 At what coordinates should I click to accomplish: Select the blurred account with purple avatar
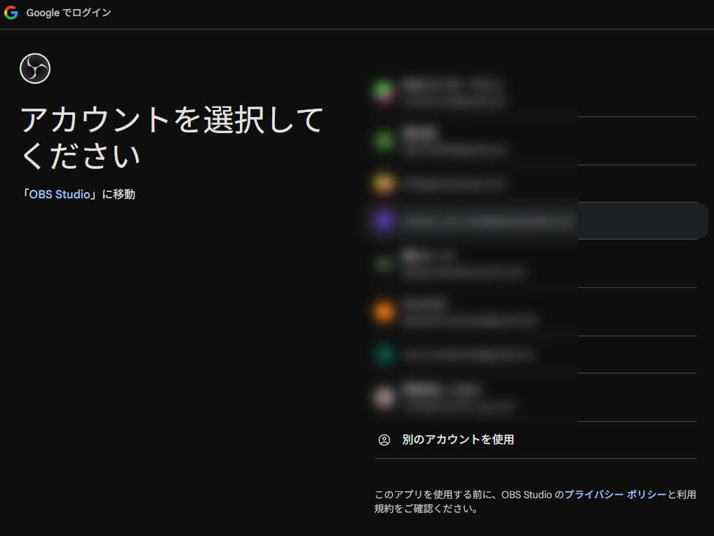click(536, 221)
